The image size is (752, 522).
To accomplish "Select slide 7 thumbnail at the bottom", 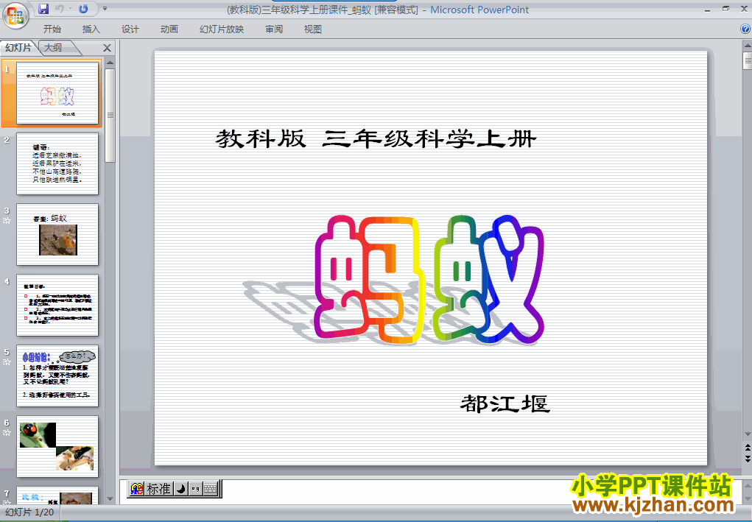I will click(x=57, y=495).
